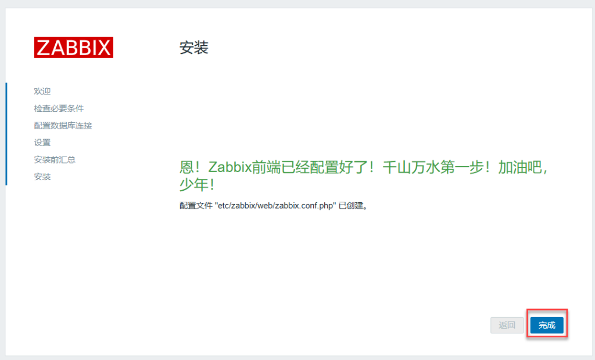
Task: Click the 安装 page heading
Action: pyautogui.click(x=194, y=48)
